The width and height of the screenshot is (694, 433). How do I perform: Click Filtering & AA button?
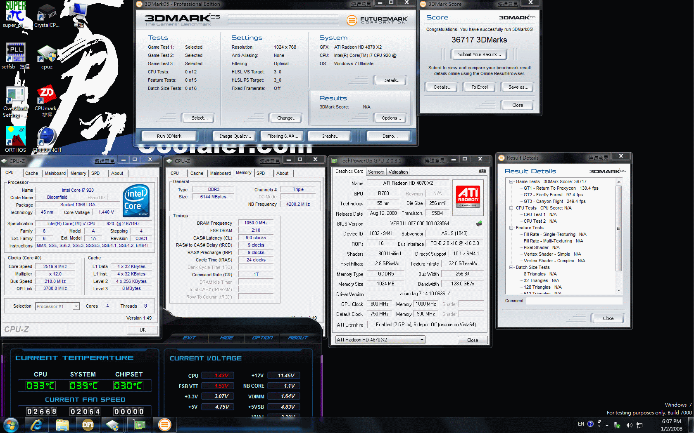tap(283, 136)
